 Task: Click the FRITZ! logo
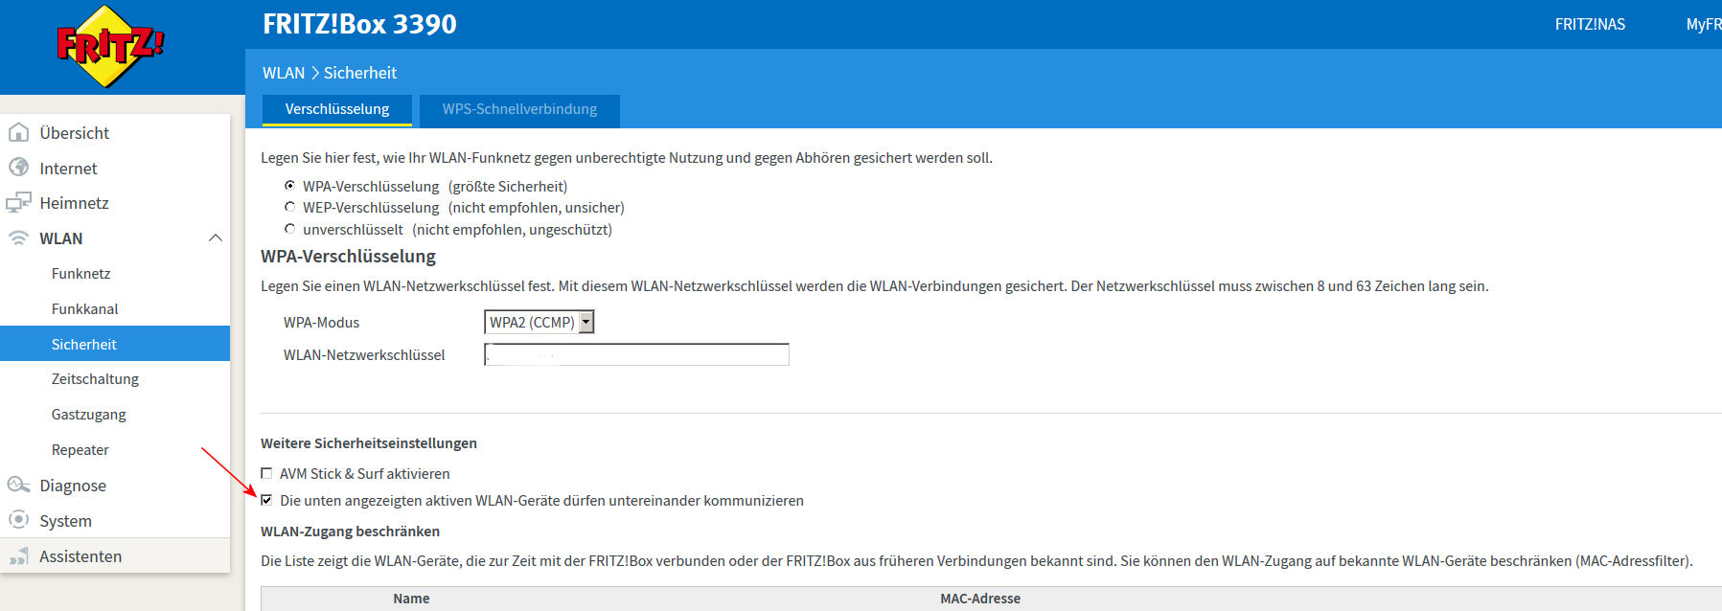[x=110, y=46]
